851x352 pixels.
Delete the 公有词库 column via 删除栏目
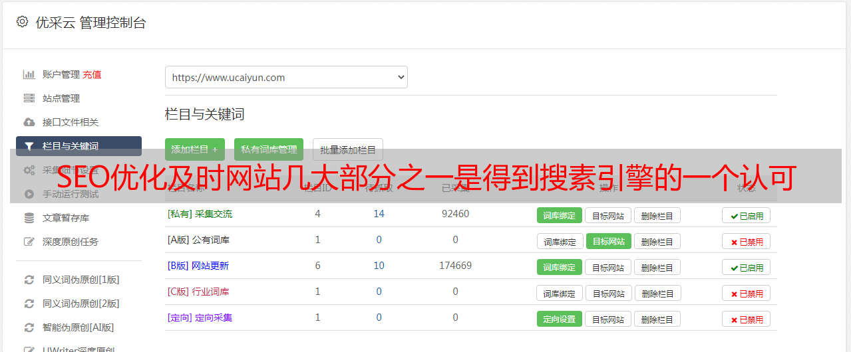(657, 241)
